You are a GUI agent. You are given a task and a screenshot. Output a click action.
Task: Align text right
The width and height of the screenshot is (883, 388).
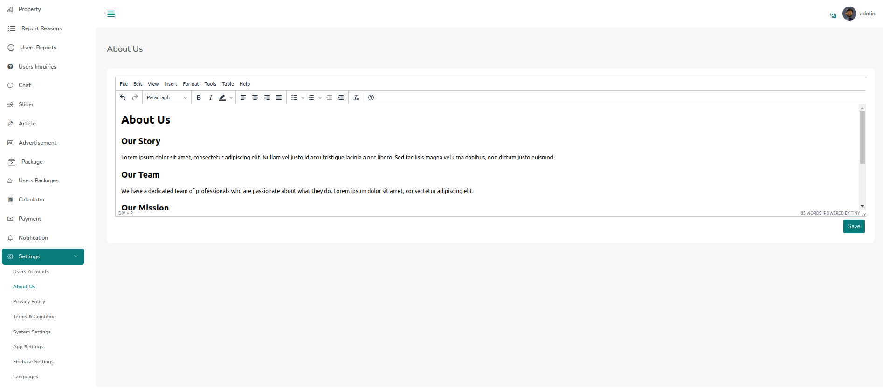click(x=267, y=97)
